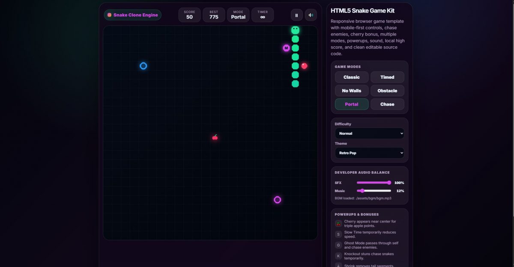This screenshot has width=514, height=267.
Task: Click the SFX 100% value
Action: 399,183
